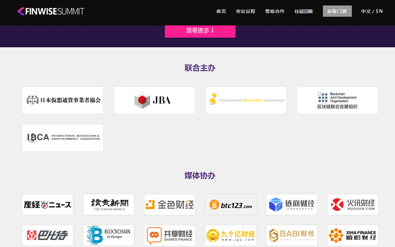Screen dimensions: 395x247
Task: Open XIHA FINANCE 嘻哈财经 logo
Action: click(353, 235)
